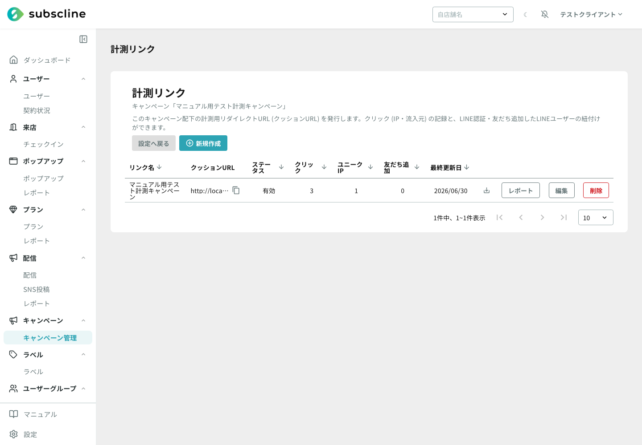
Task: Open レポート under ポップアップ
Action: [37, 193]
